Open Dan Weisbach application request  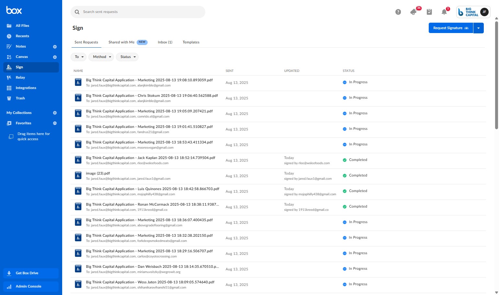pos(153,267)
